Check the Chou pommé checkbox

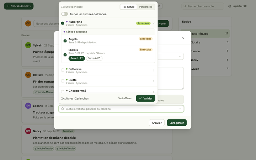pos(63,91)
